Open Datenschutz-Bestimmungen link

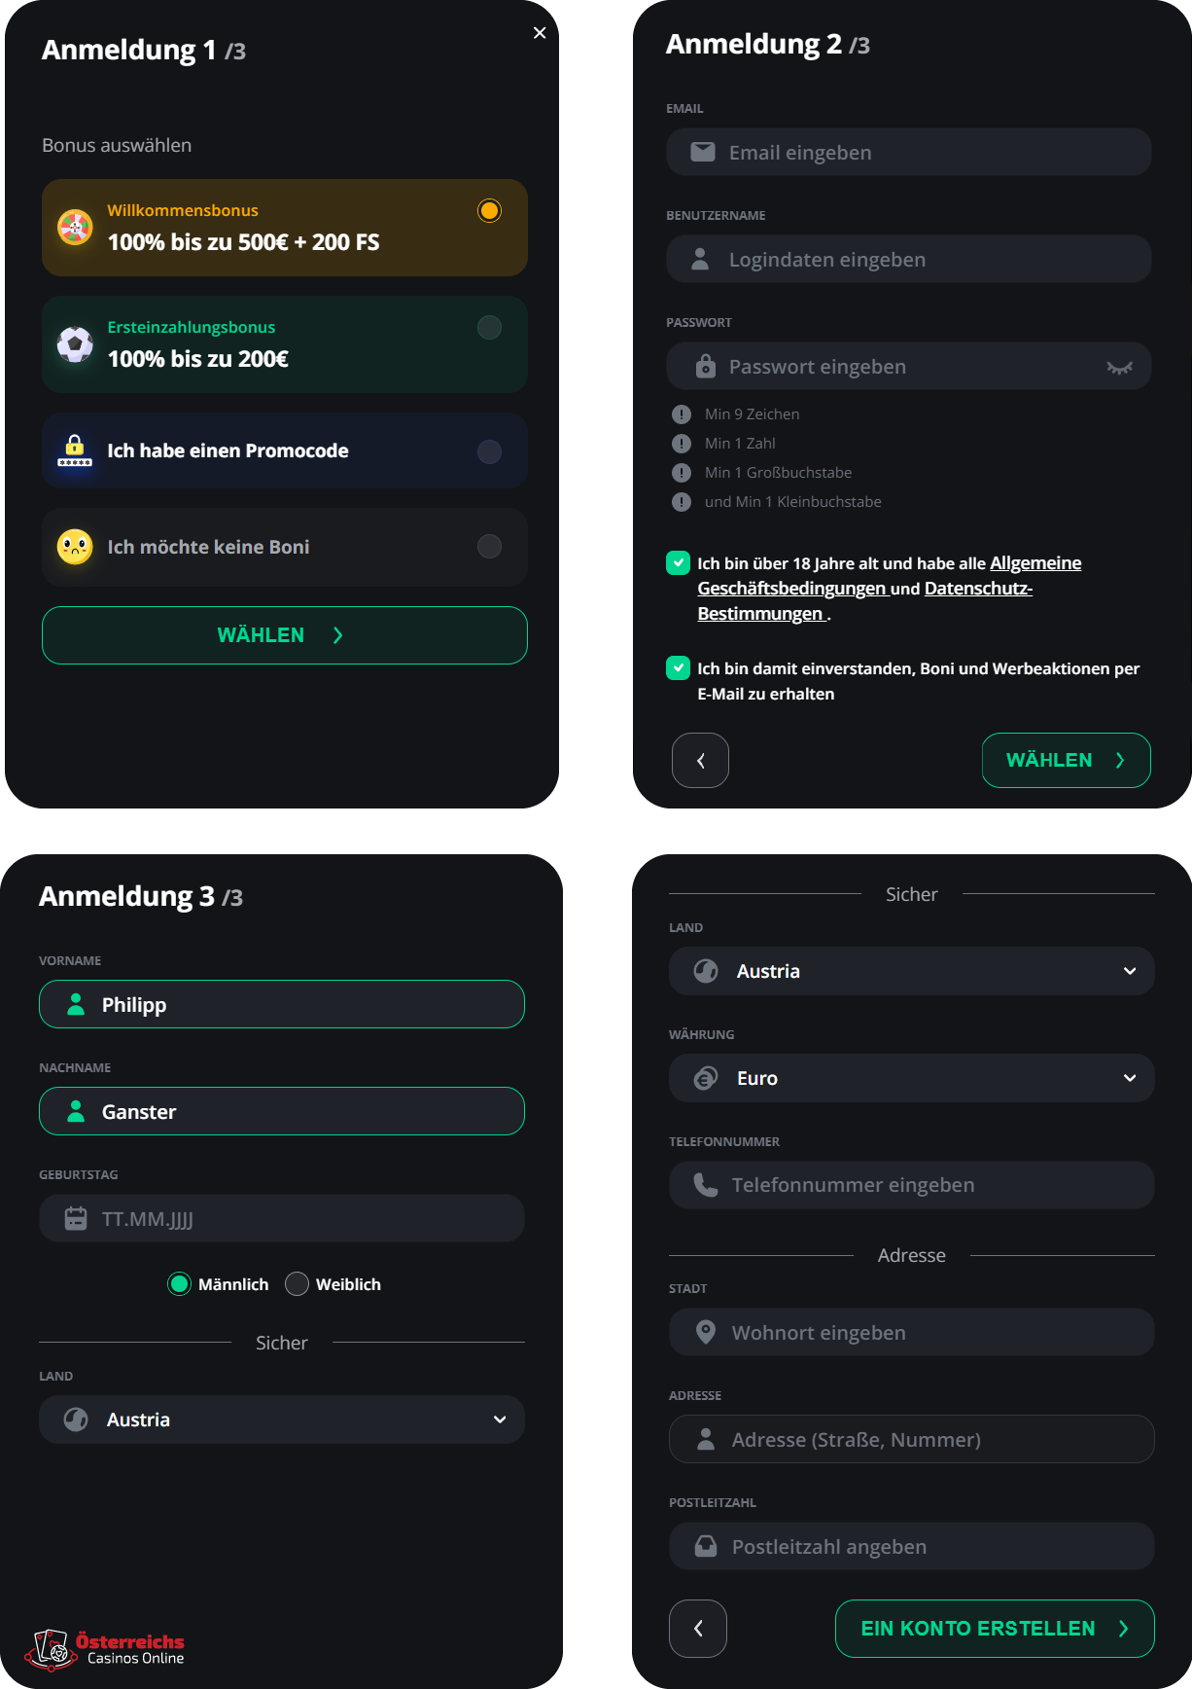coord(864,601)
